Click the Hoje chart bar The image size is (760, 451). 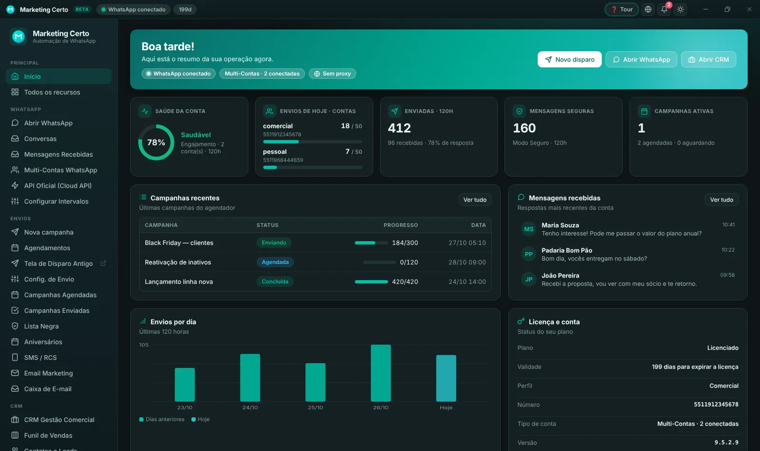[x=446, y=378]
